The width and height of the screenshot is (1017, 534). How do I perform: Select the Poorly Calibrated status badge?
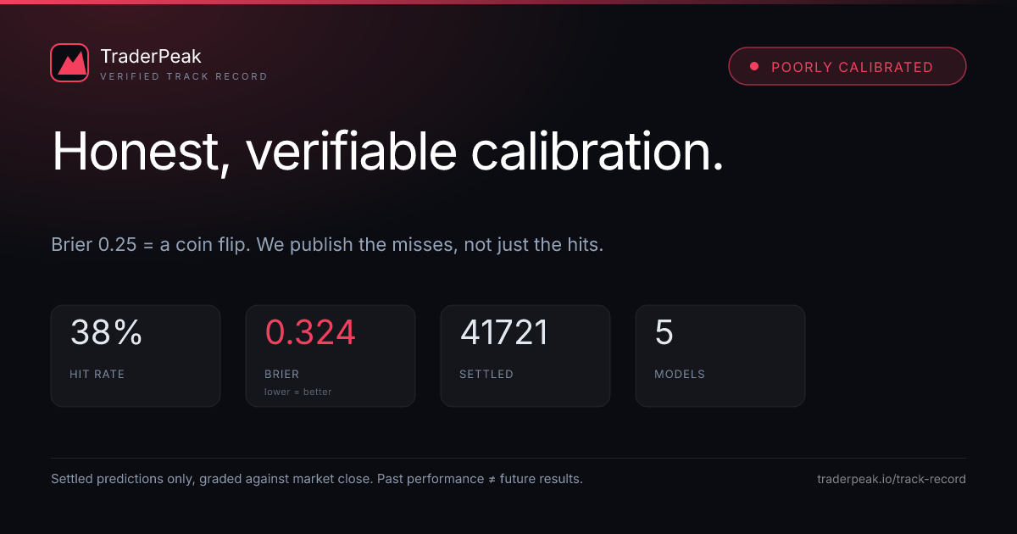(x=847, y=66)
